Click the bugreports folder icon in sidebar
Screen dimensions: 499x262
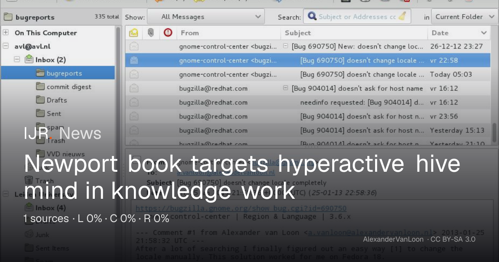click(x=40, y=73)
